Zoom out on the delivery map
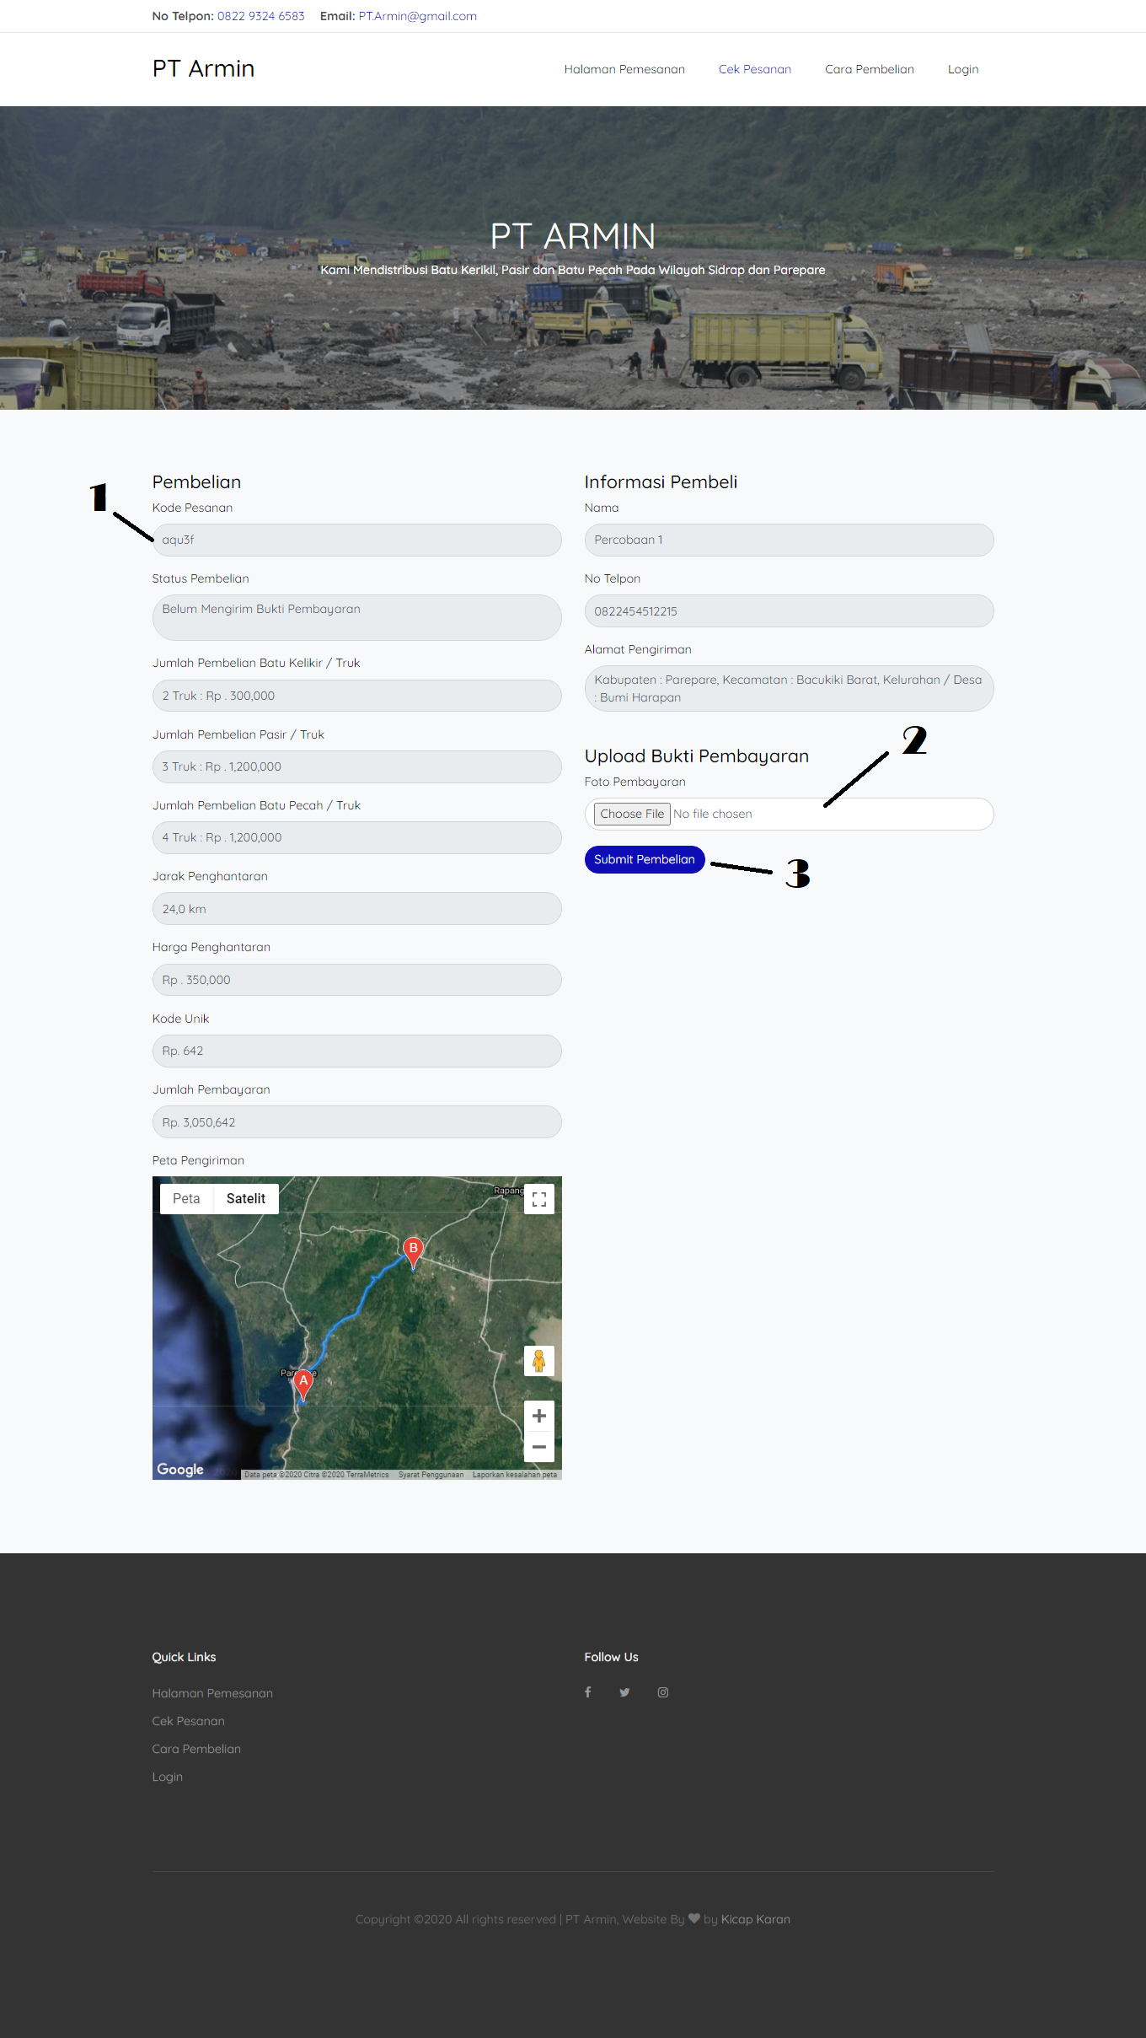Screen dimensions: 1146x2038 point(539,1447)
